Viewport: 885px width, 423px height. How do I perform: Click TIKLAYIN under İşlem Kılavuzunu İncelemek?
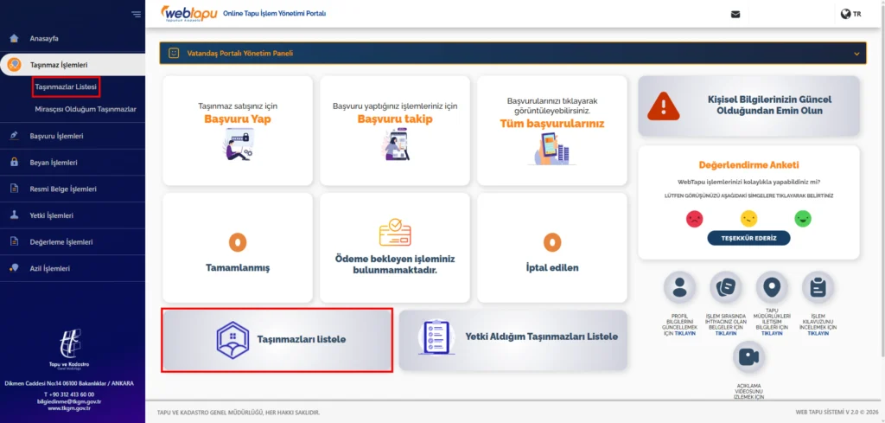pos(818,334)
